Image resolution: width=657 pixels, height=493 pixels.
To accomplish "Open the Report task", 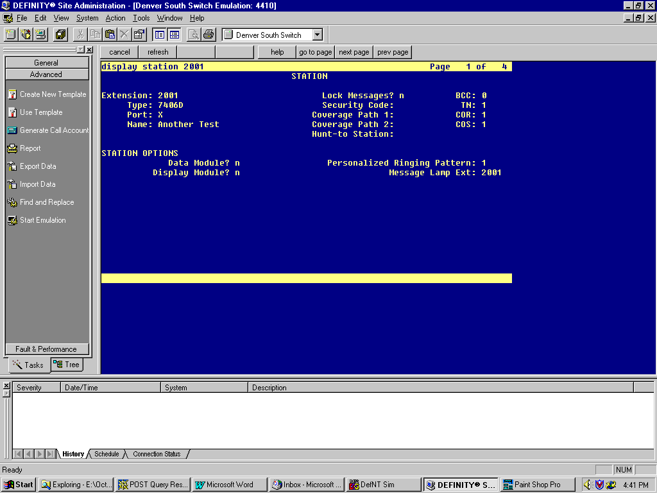I will click(x=24, y=148).
